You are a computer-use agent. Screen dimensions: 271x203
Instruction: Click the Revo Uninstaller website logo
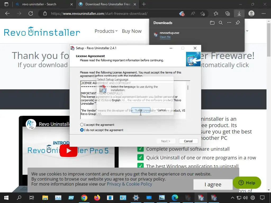coord(42,31)
